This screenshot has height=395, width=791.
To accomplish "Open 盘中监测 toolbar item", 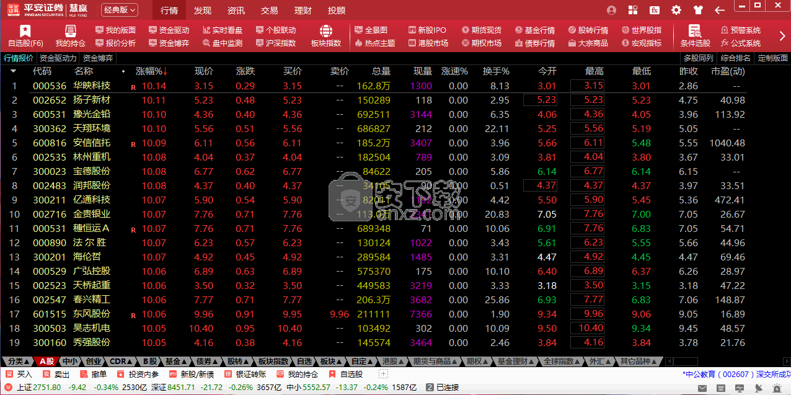I will click(222, 43).
